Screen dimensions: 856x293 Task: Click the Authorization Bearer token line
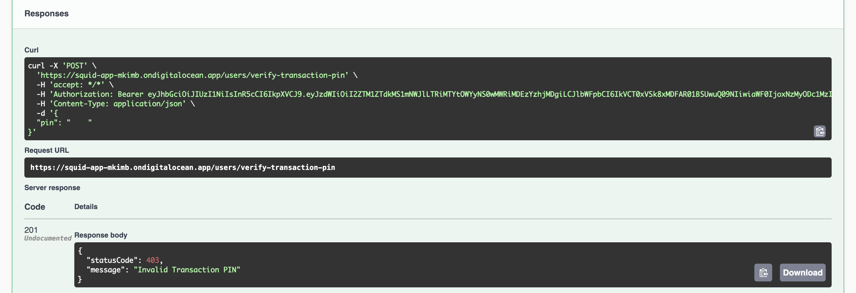point(432,94)
